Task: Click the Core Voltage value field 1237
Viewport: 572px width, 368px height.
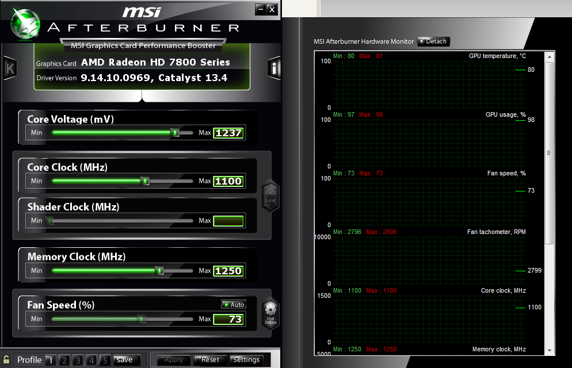Action: pyautogui.click(x=228, y=133)
